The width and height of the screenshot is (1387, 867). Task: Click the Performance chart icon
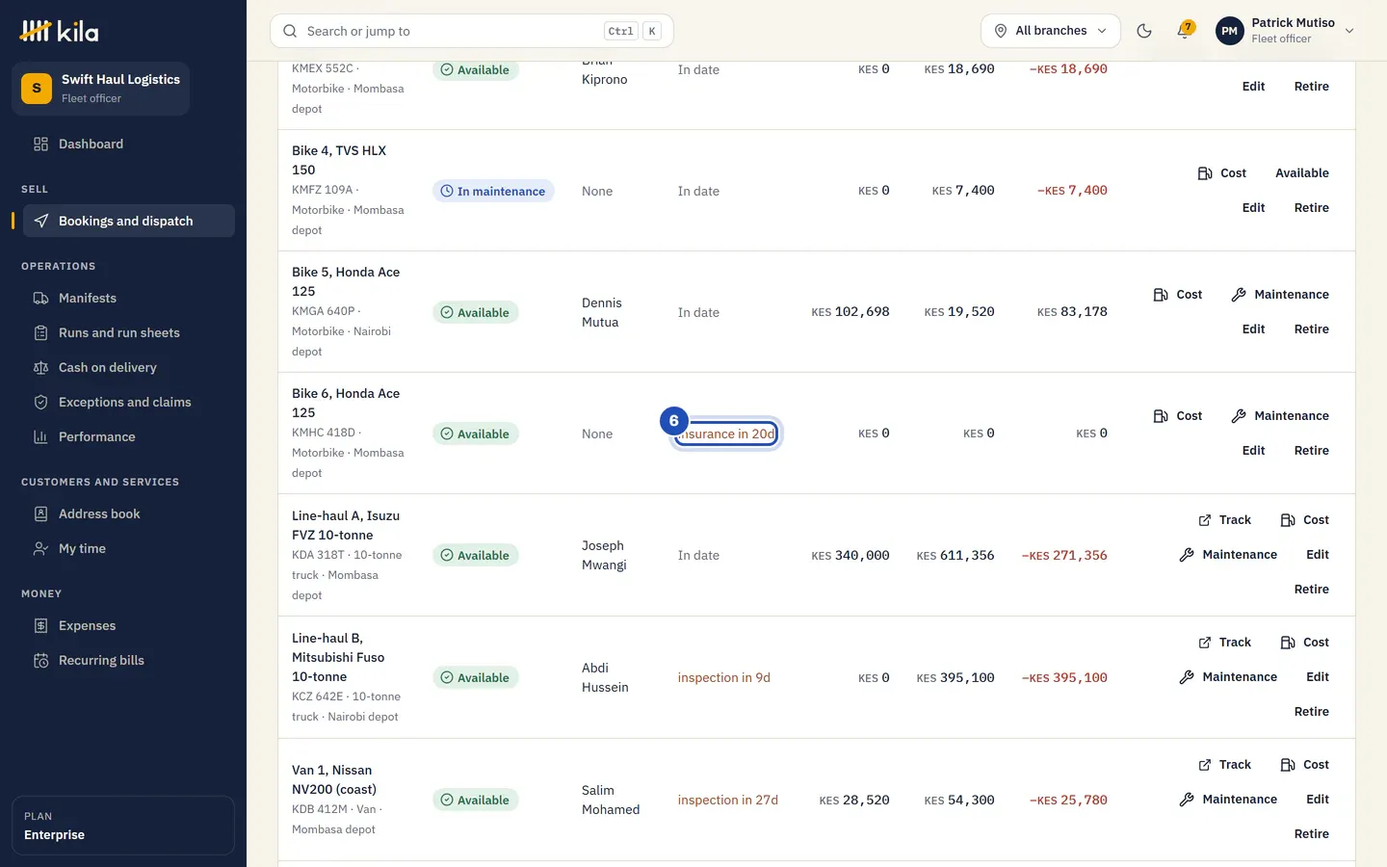point(40,436)
